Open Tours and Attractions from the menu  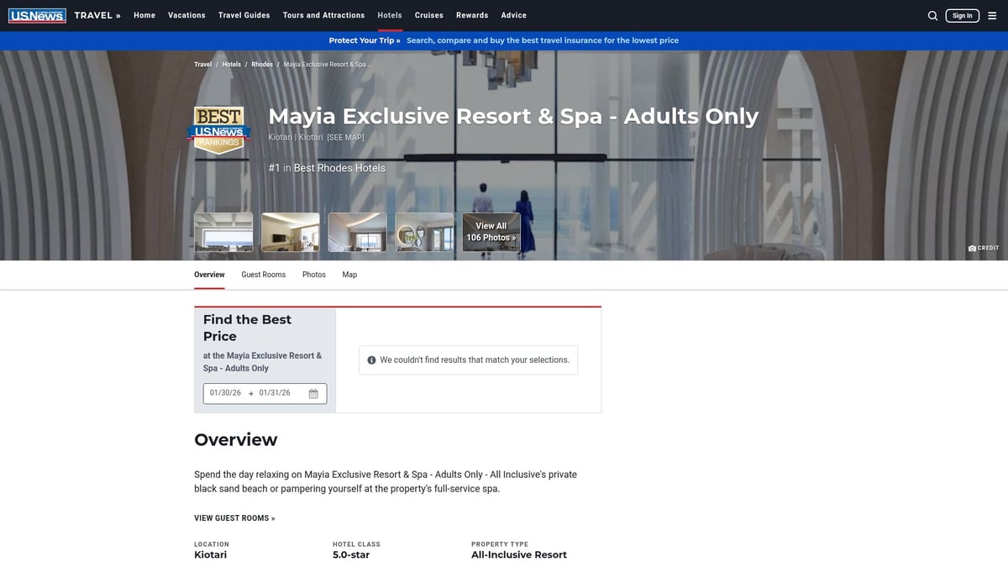point(323,15)
